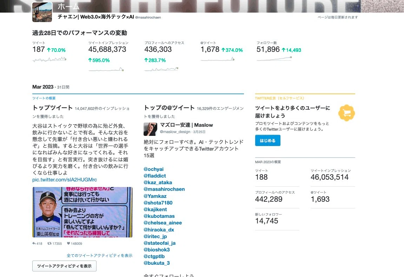The height and width of the screenshot is (277, 404).
Task: Click the 436,303 profile visits value
Action: (158, 49)
